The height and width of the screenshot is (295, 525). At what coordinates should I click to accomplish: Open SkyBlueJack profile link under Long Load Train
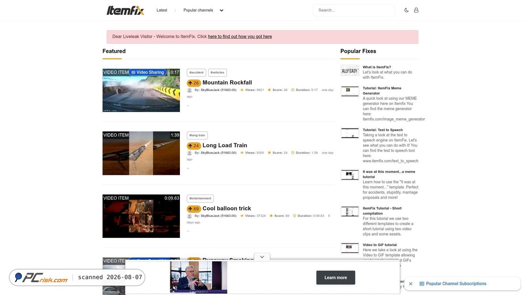point(218,153)
